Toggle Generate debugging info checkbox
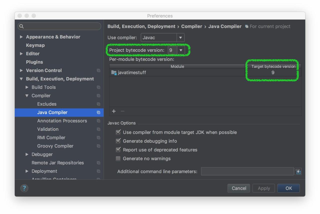The width and height of the screenshot is (320, 214). [x=118, y=141]
